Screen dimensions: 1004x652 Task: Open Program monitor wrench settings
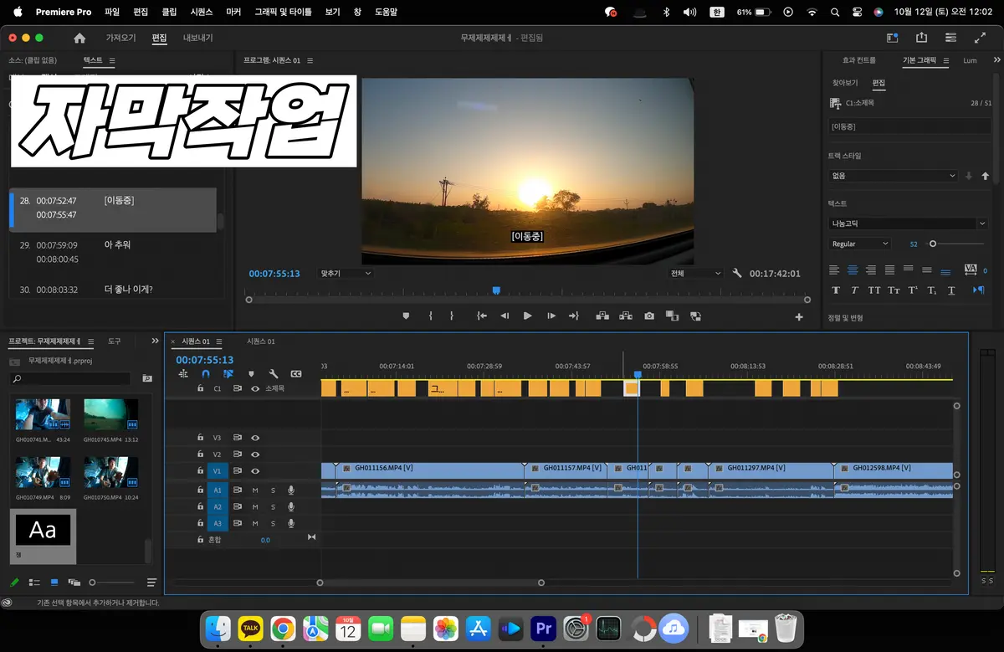(x=737, y=273)
